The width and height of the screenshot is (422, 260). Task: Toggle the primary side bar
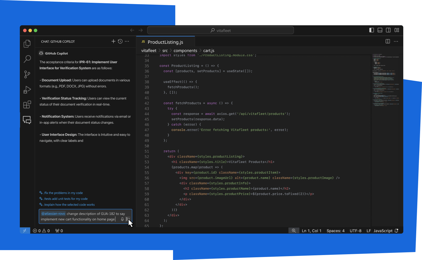pyautogui.click(x=371, y=30)
